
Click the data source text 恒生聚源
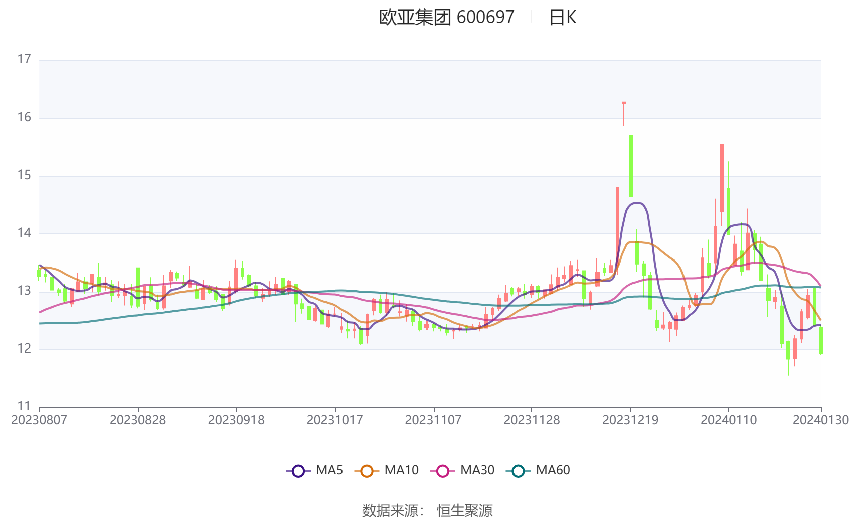pos(465,511)
